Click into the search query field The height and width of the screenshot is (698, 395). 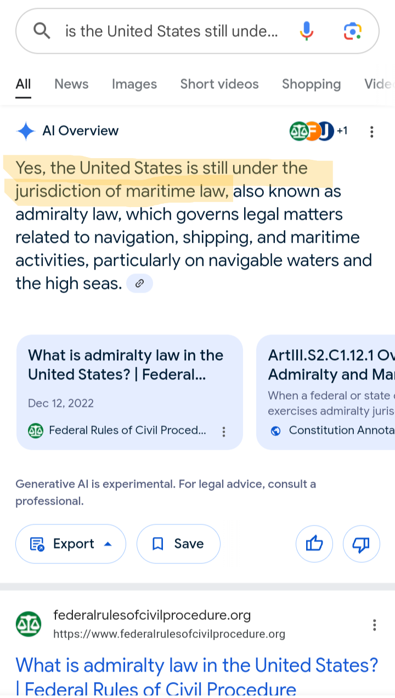171,31
